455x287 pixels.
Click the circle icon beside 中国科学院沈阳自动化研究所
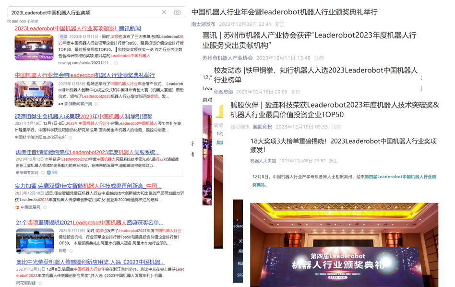70,138
